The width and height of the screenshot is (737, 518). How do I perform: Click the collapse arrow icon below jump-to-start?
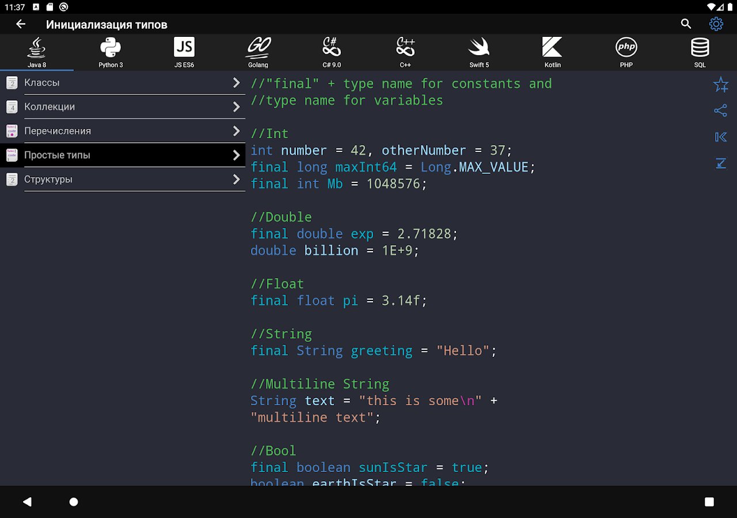point(720,163)
